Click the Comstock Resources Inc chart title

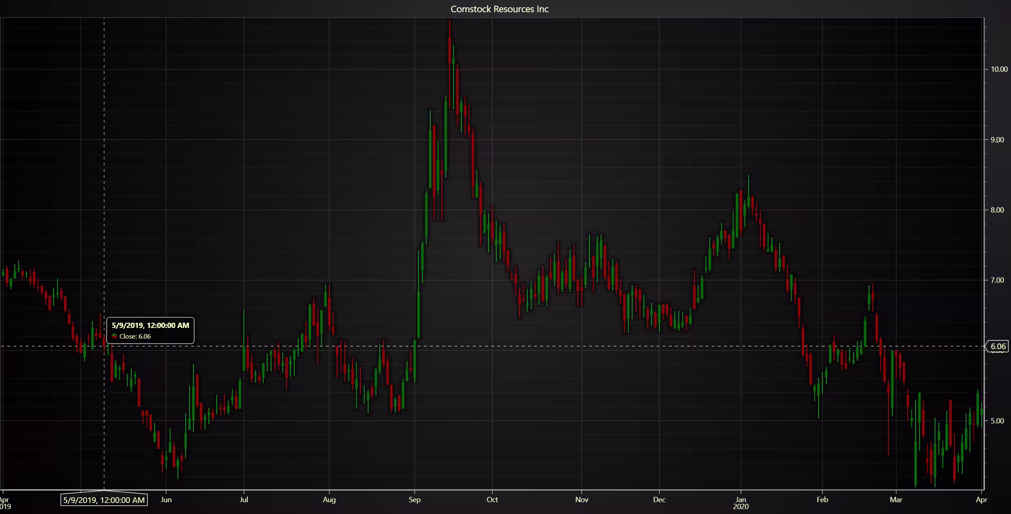point(499,9)
